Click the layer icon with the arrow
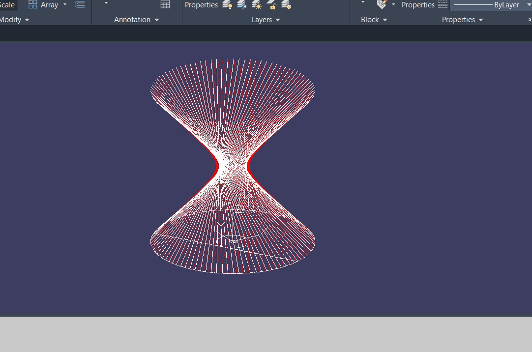The height and width of the screenshot is (352, 532). (241, 5)
